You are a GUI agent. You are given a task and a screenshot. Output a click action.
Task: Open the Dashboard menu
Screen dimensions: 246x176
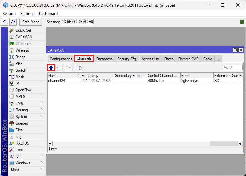pos(48,14)
